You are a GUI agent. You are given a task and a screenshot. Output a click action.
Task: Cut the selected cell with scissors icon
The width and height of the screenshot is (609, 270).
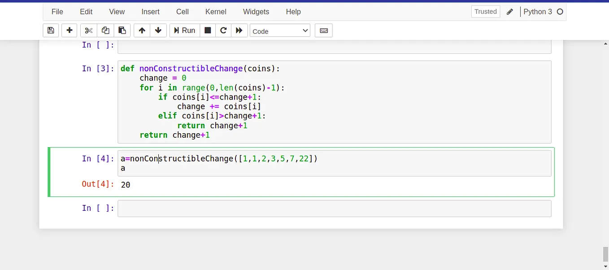88,30
